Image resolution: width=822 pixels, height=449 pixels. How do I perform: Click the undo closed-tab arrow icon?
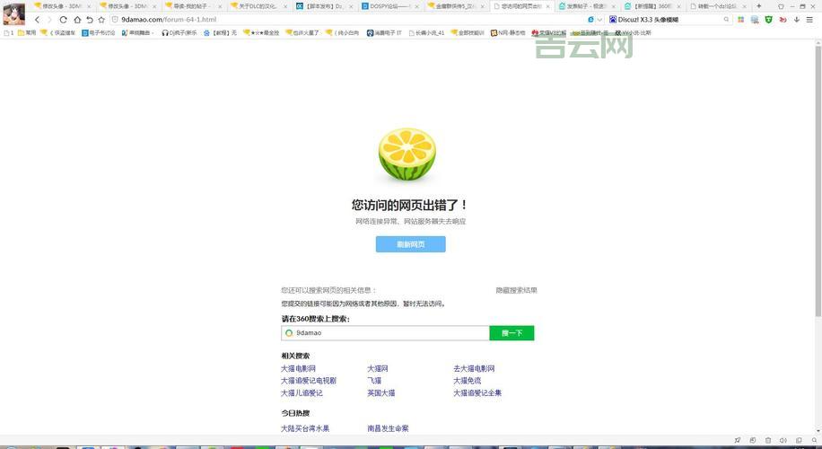pyautogui.click(x=90, y=20)
